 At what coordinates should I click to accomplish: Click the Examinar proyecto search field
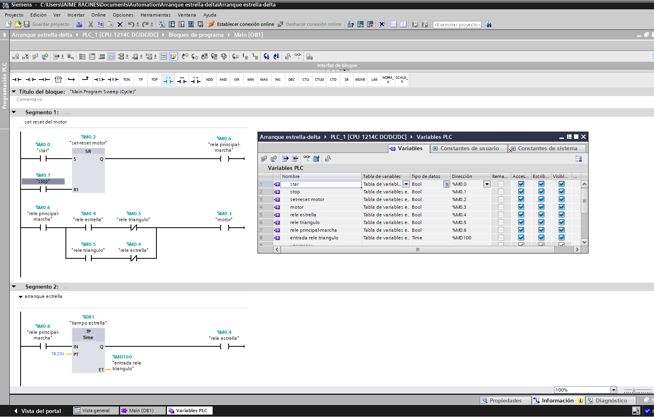coord(457,25)
